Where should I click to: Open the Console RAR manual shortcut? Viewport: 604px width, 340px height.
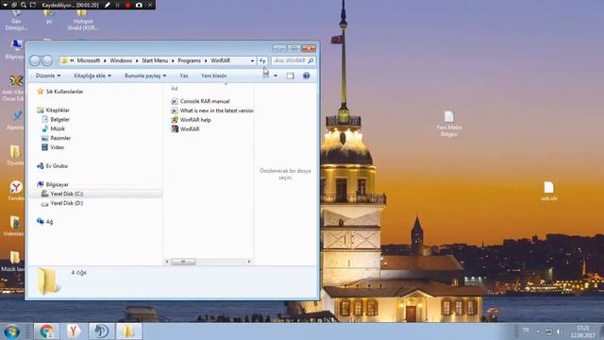200,101
